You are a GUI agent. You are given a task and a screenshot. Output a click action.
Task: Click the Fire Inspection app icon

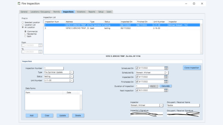19,4
